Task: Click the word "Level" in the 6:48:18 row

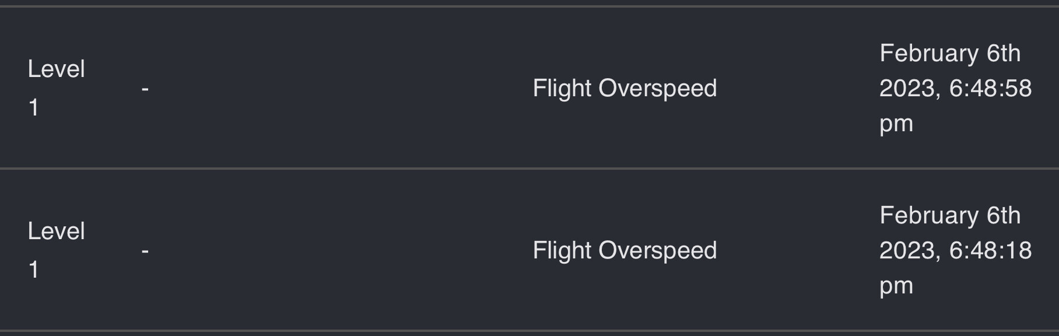Action: pos(57,232)
